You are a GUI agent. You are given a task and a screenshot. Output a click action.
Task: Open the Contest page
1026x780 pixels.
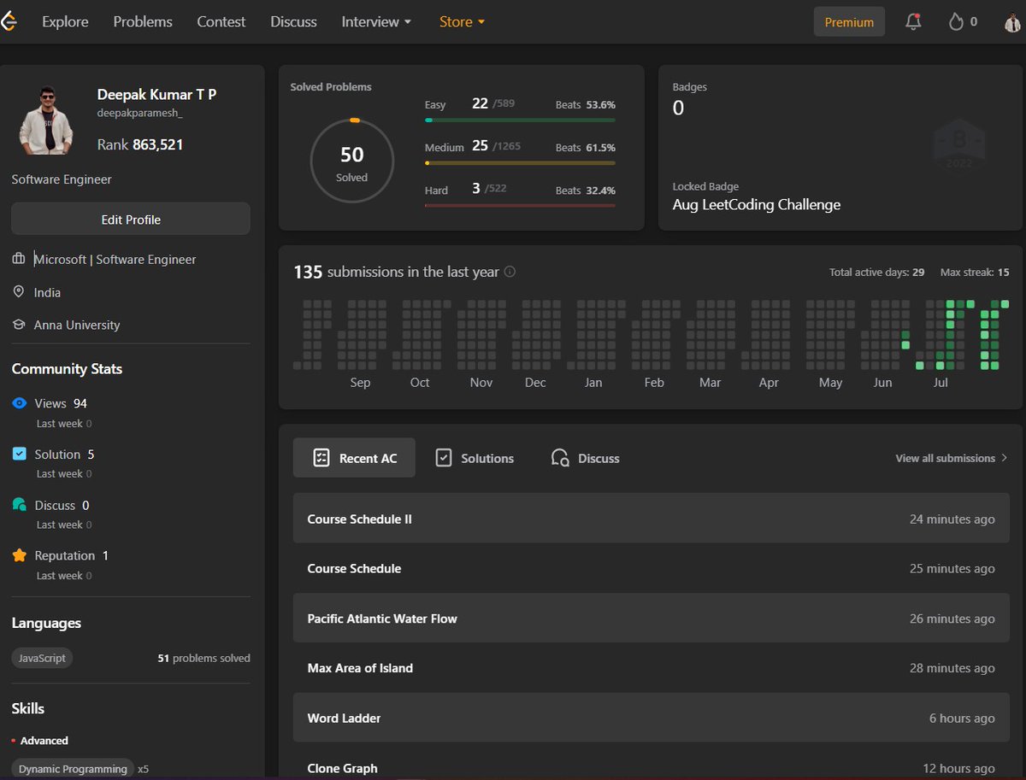(221, 21)
